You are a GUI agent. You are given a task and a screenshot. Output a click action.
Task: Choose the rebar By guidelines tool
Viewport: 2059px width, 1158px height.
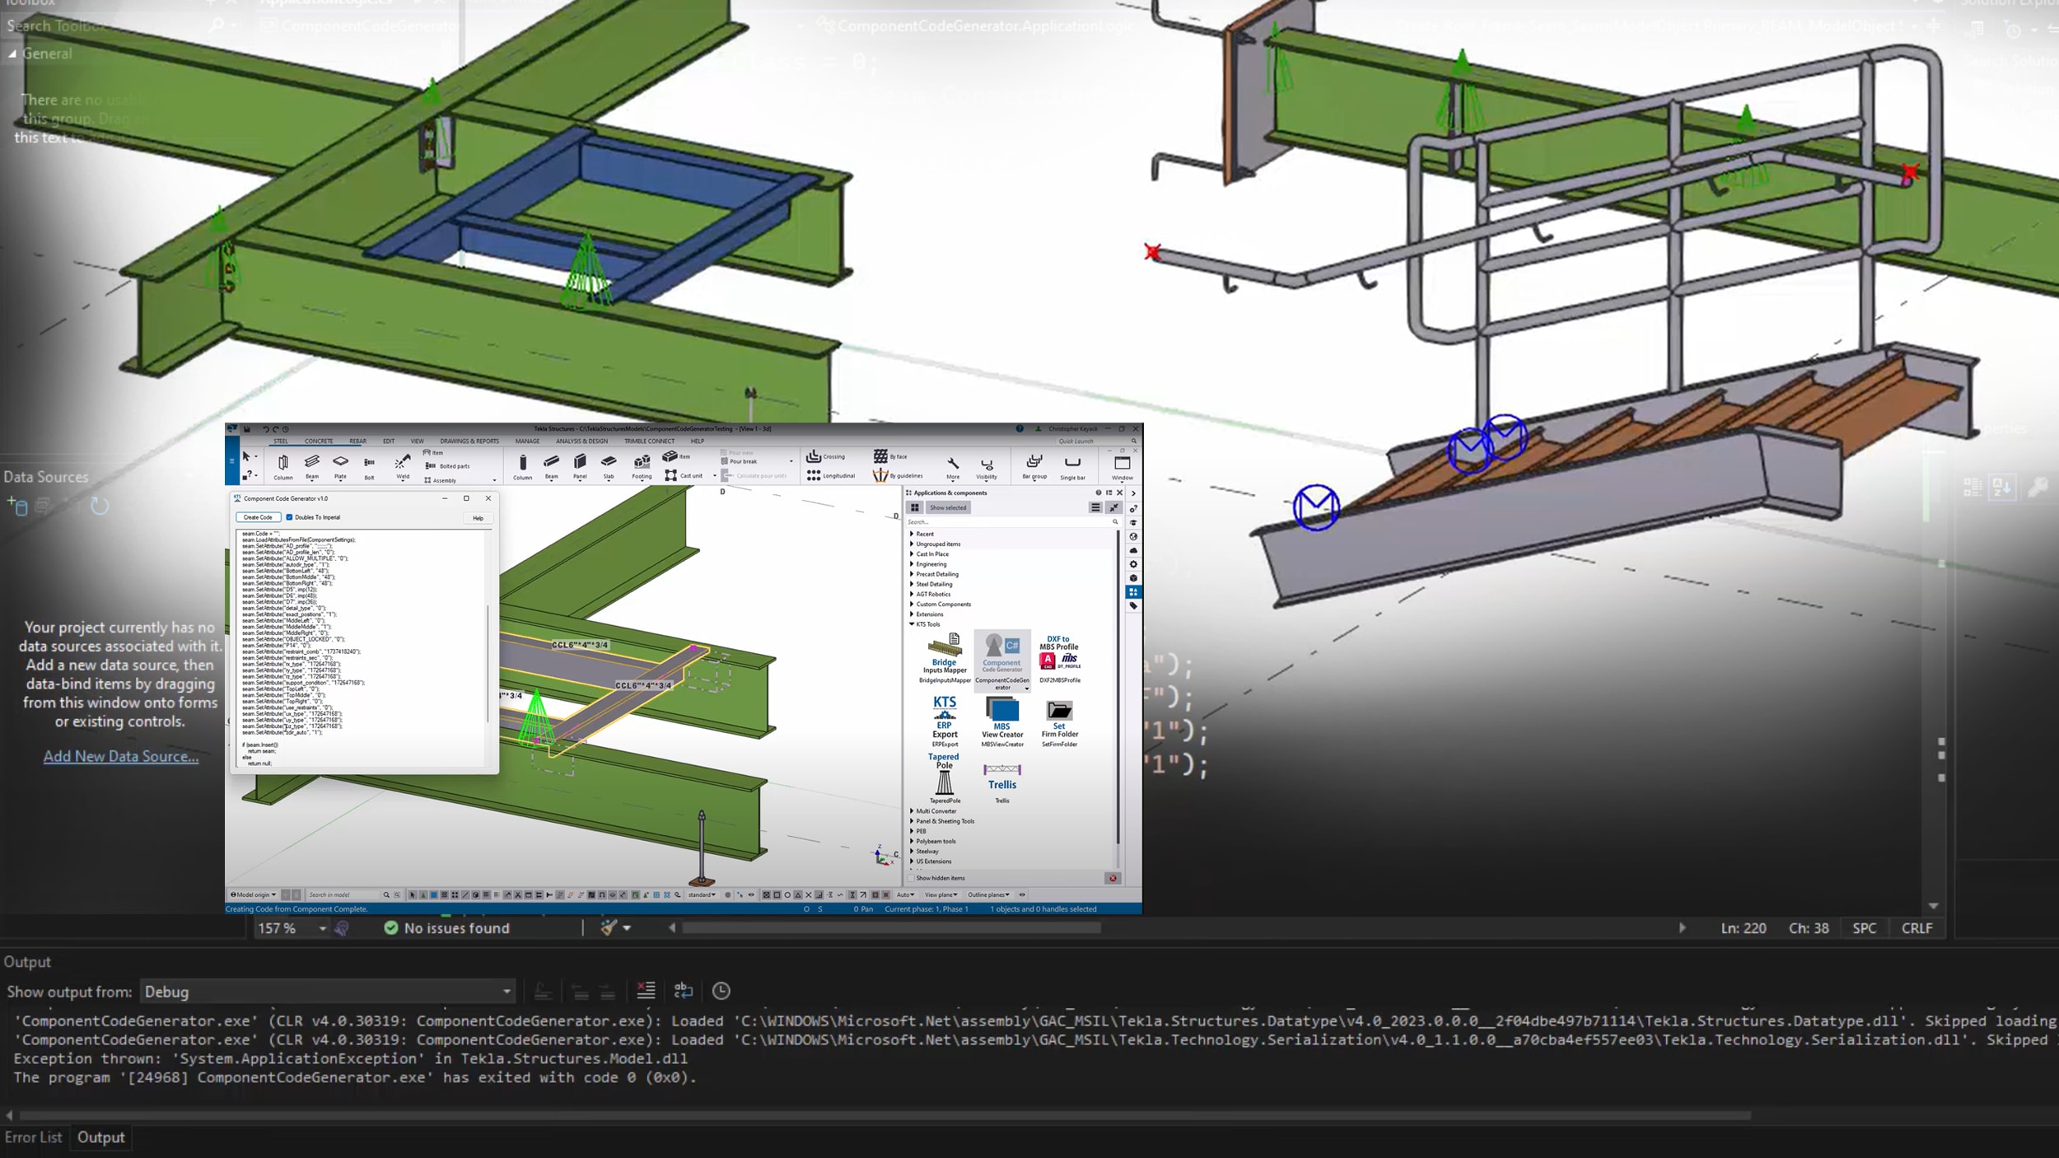[x=899, y=475]
